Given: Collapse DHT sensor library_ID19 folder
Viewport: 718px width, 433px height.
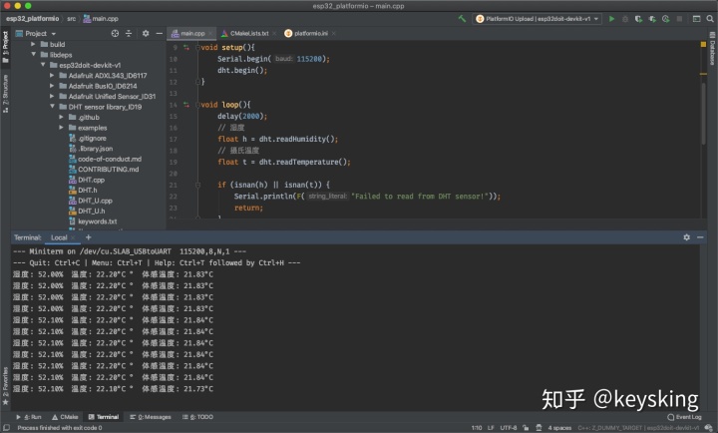Looking at the screenshot, I should (x=52, y=107).
